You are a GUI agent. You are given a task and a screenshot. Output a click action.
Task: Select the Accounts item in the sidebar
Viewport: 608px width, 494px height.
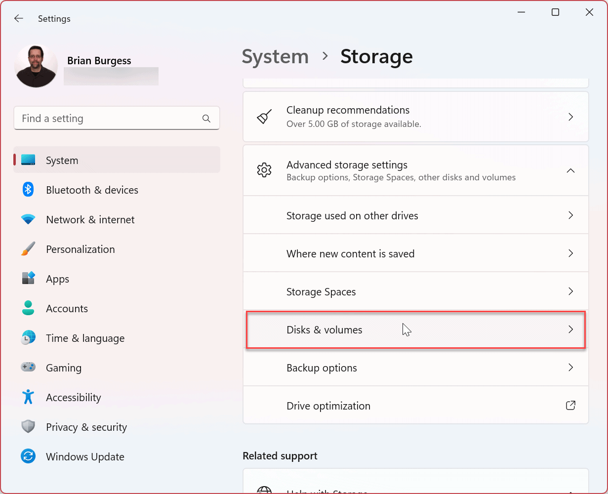click(x=67, y=308)
